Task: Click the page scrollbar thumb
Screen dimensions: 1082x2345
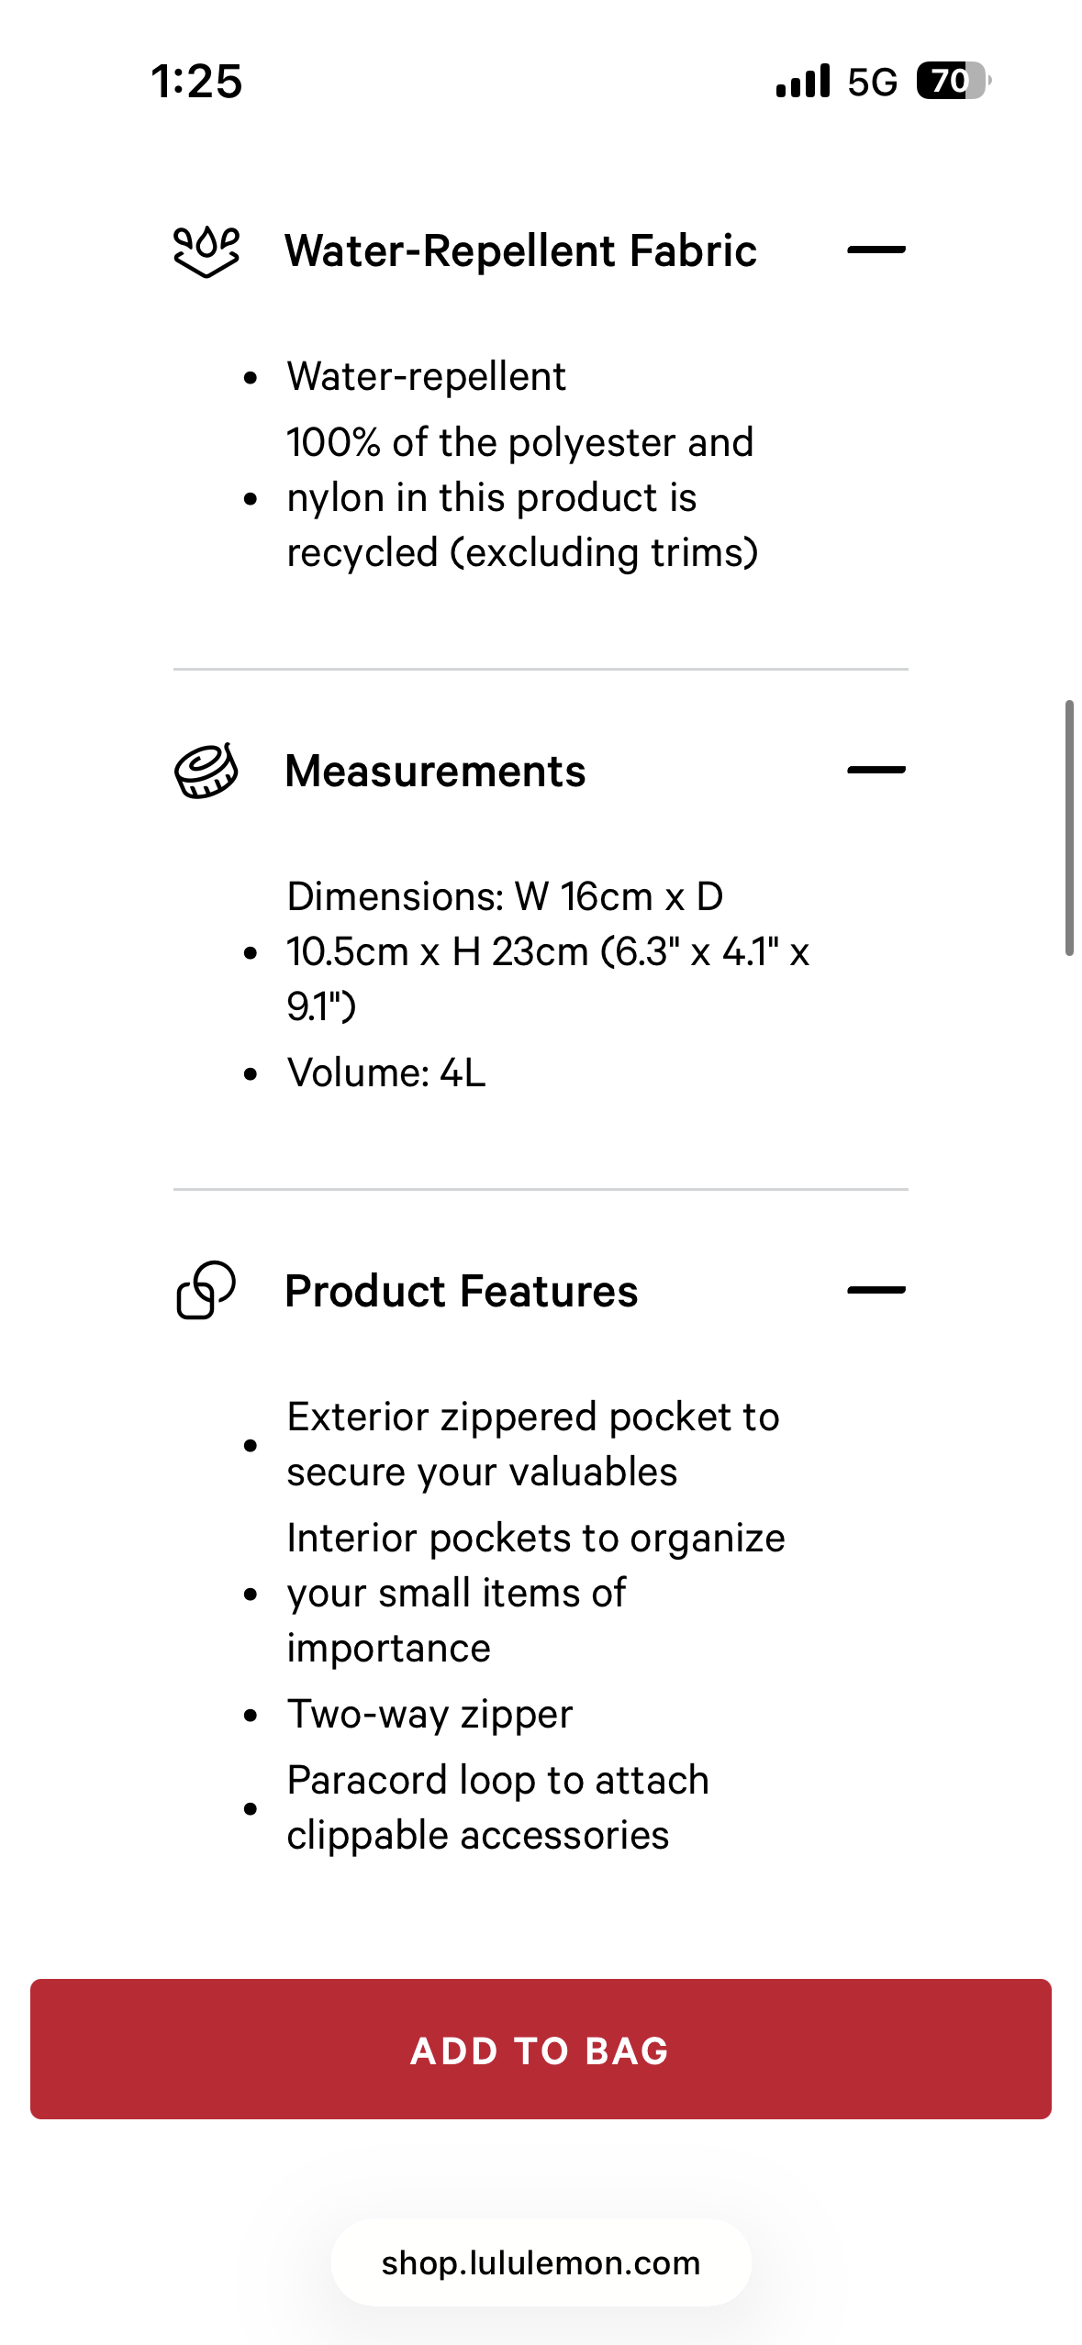Action: click(1069, 828)
